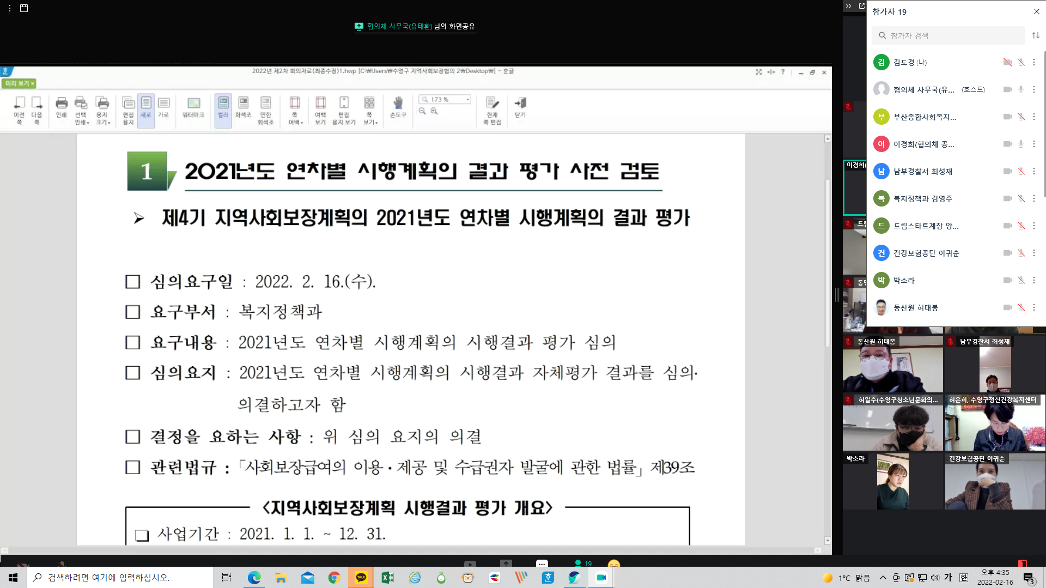Toggle 여백 보기 margin view

click(x=320, y=111)
